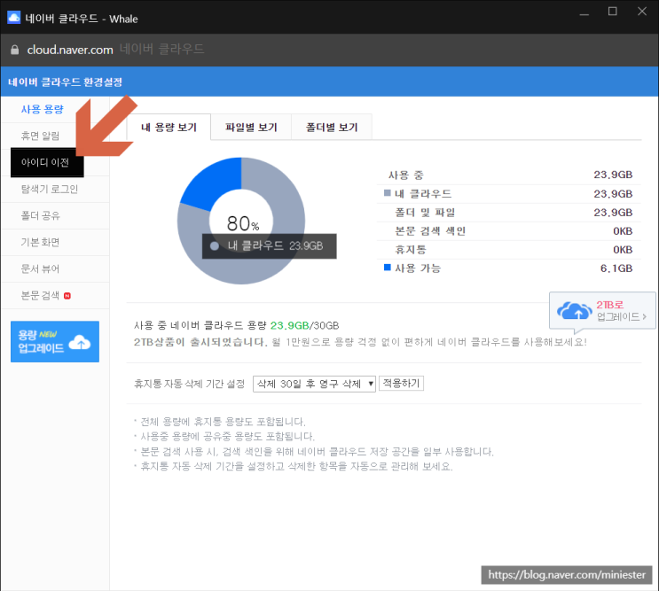Switch to the 파일별 보기 tab
Screen dimensions: 659x591
pos(251,128)
